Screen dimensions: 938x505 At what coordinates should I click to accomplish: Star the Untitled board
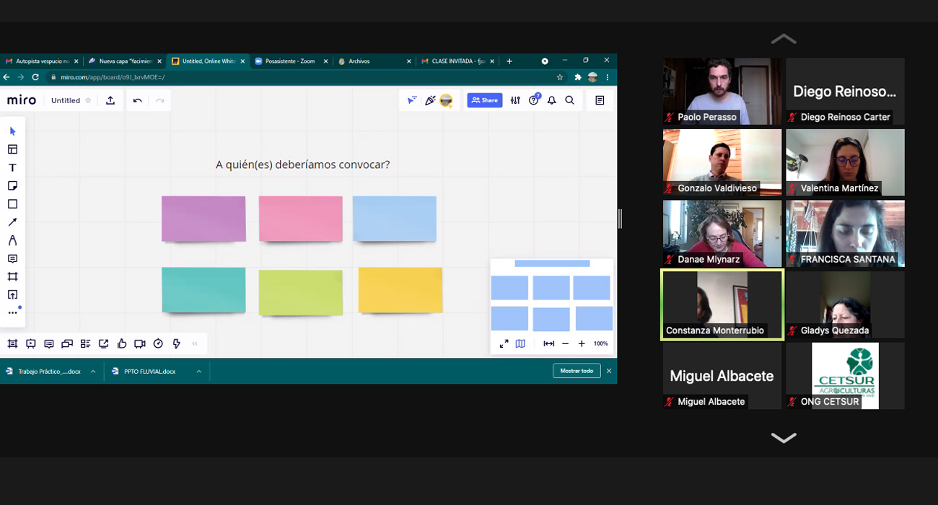[x=88, y=100]
